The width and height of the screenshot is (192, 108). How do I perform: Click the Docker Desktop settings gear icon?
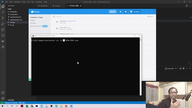(x=120, y=12)
